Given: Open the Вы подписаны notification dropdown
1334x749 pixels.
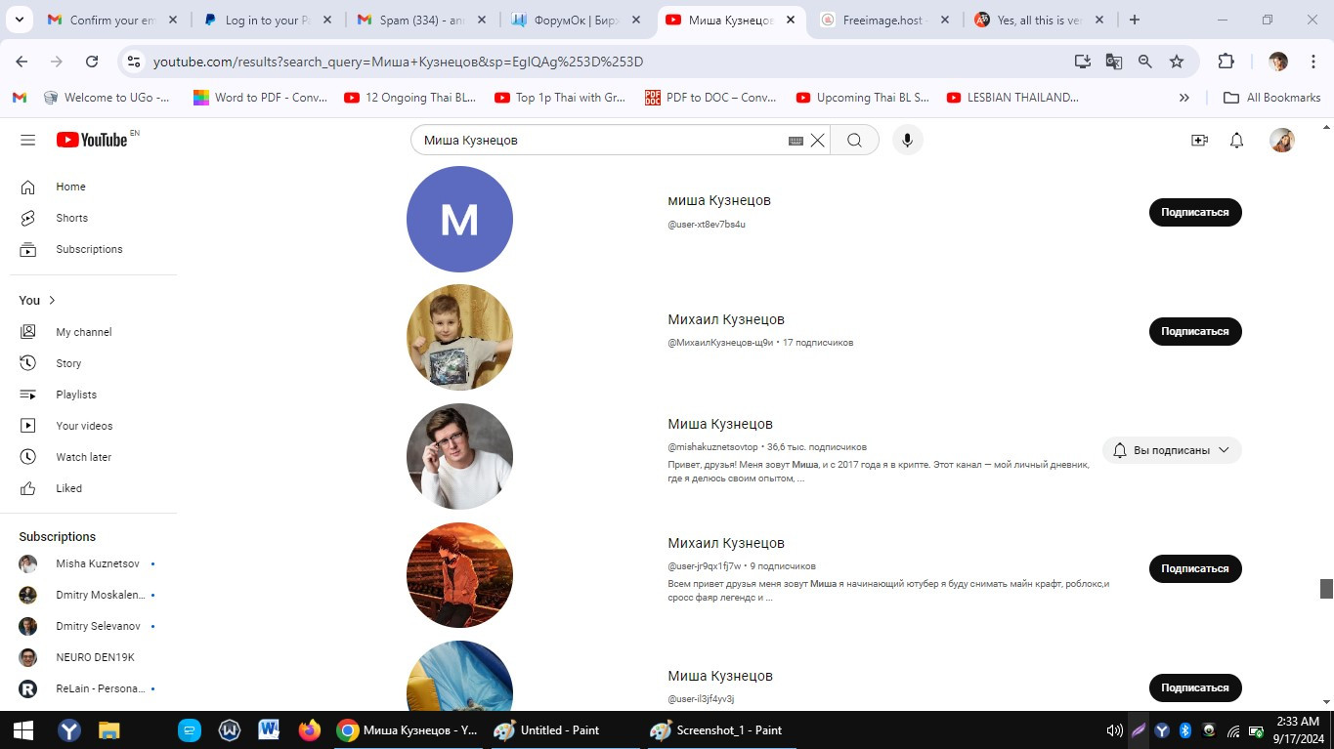Looking at the screenshot, I should [1172, 450].
